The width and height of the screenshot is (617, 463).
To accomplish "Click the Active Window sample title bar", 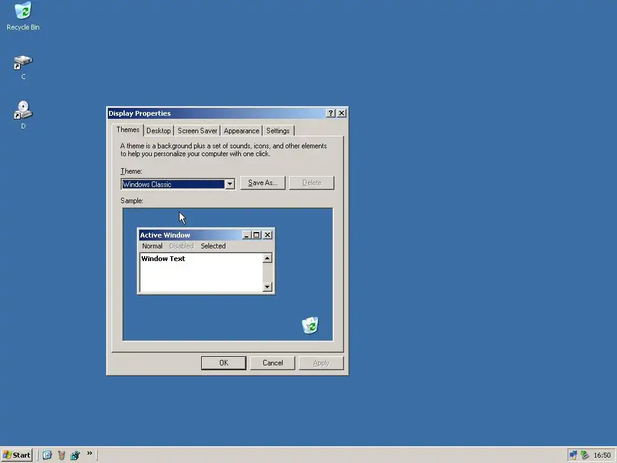I will [x=190, y=235].
